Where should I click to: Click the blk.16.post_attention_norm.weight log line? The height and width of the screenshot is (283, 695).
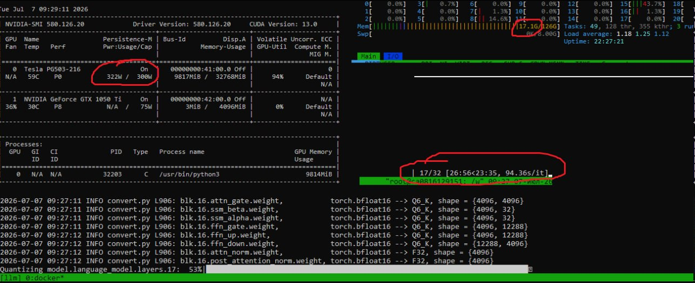(x=247, y=261)
